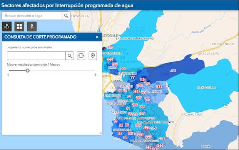Click the CHACLACAYO map label
This screenshot has height=150, width=239.
coord(209,54)
